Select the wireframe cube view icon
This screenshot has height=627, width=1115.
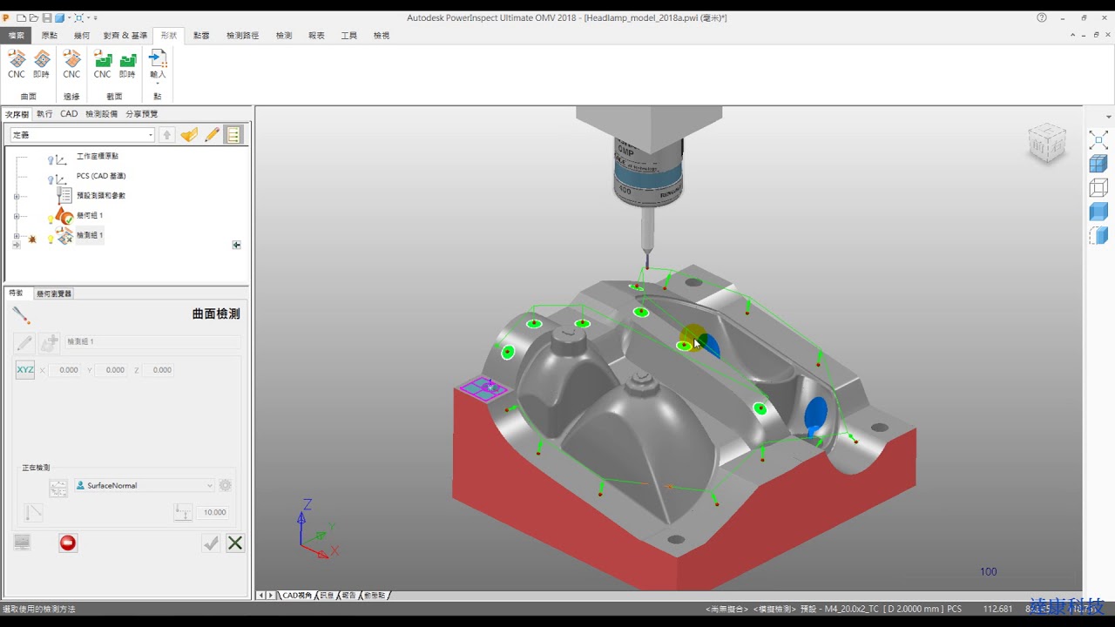pyautogui.click(x=1098, y=187)
